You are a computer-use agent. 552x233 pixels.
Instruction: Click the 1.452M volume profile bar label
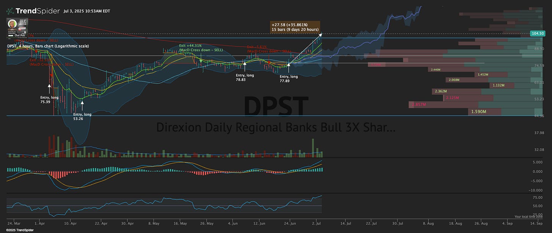[x=483, y=75]
